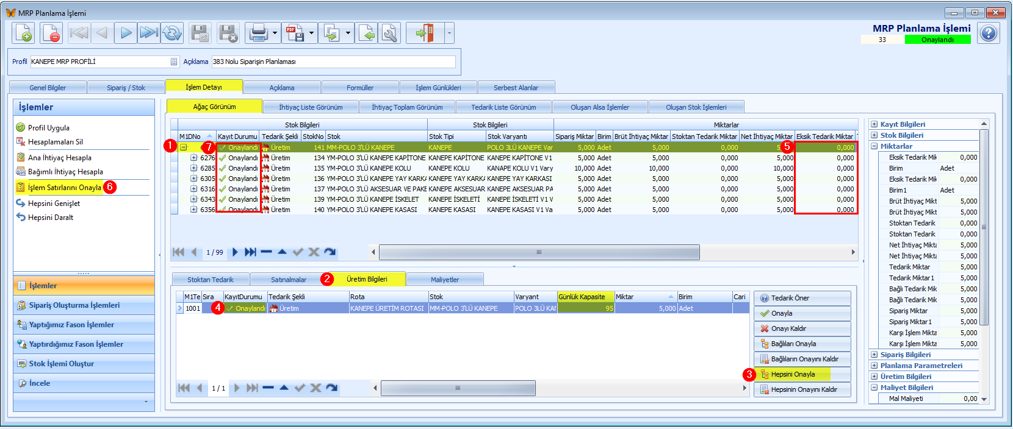The height and width of the screenshot is (429, 1013).
Task: Click upper grid horizontal scrollbar thumb
Action: [x=539, y=252]
